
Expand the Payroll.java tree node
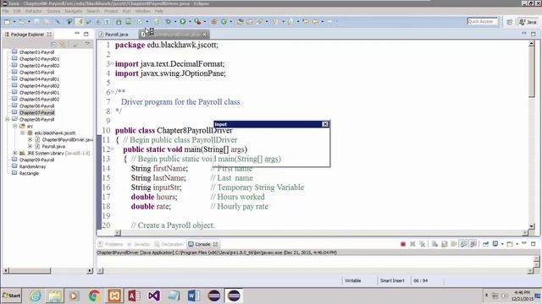(x=30, y=146)
